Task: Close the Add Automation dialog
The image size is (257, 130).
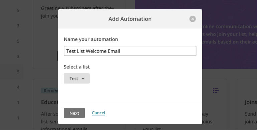Action: pyautogui.click(x=193, y=19)
